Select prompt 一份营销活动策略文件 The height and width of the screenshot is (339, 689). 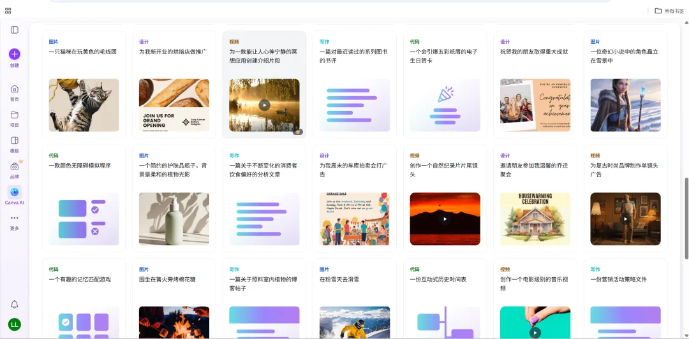(x=619, y=279)
